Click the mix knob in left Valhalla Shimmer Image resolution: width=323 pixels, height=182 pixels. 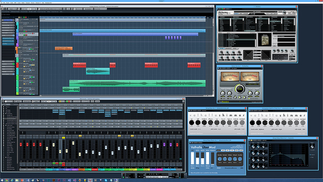[192, 122]
